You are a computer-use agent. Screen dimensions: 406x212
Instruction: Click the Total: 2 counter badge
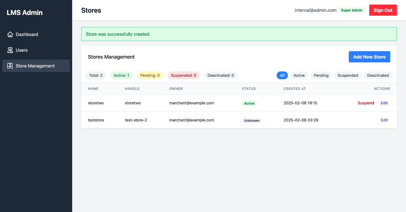tap(96, 75)
